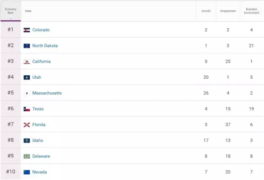Click the Florida state flag icon

27,125
